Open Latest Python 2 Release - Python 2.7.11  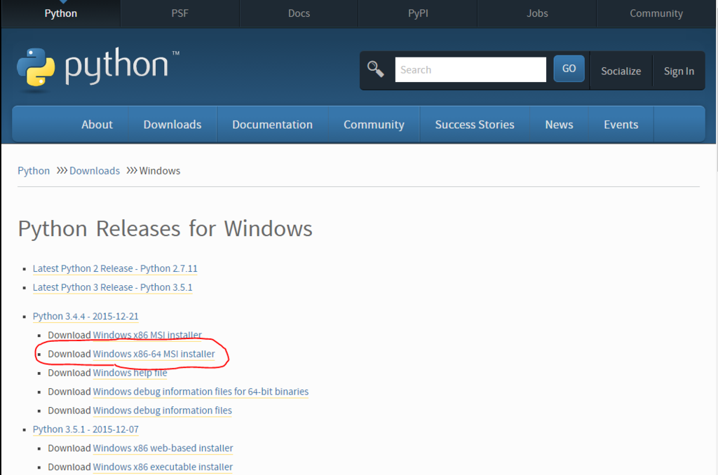click(115, 268)
